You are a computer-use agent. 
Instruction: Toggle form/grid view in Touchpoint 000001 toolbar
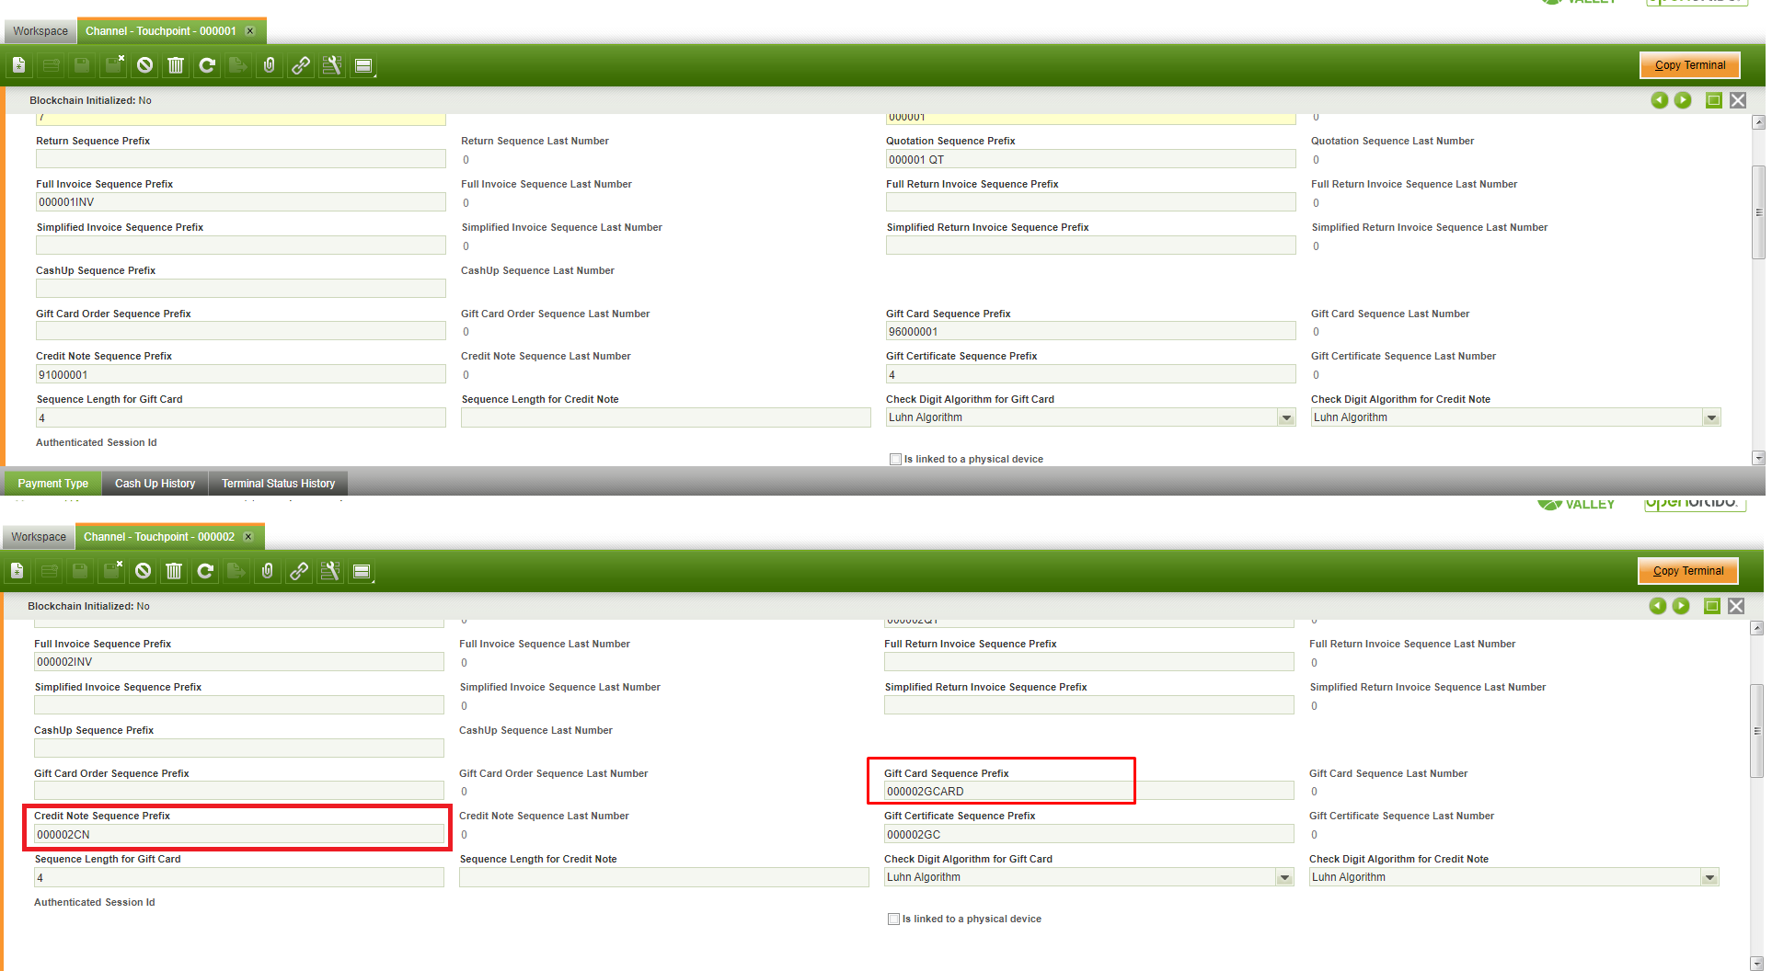click(x=363, y=65)
